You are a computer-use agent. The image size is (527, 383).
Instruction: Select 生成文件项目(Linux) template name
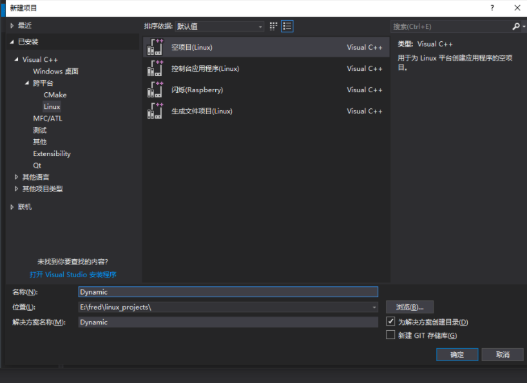point(202,111)
